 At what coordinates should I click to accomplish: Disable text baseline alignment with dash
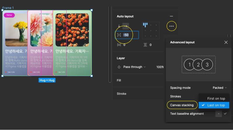coord(219,114)
